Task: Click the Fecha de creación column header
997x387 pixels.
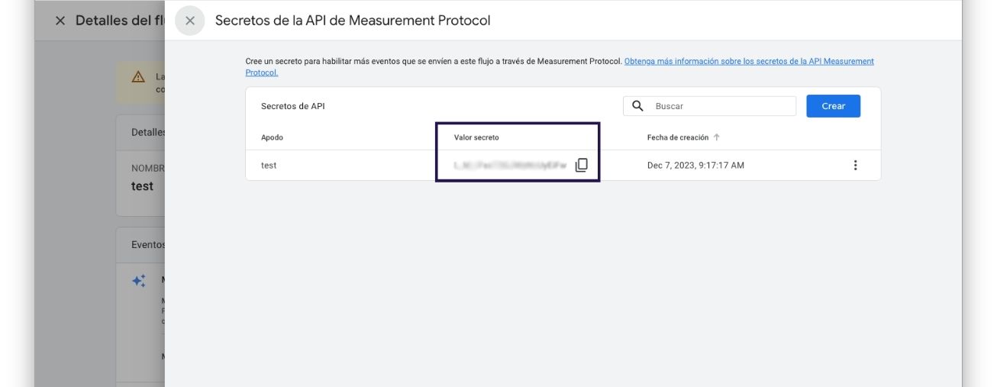Action: point(678,137)
